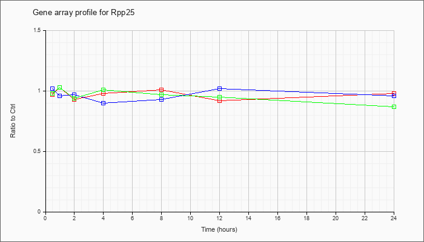Click the green data marker at 12 hours
The image size is (424, 242).
click(219, 97)
